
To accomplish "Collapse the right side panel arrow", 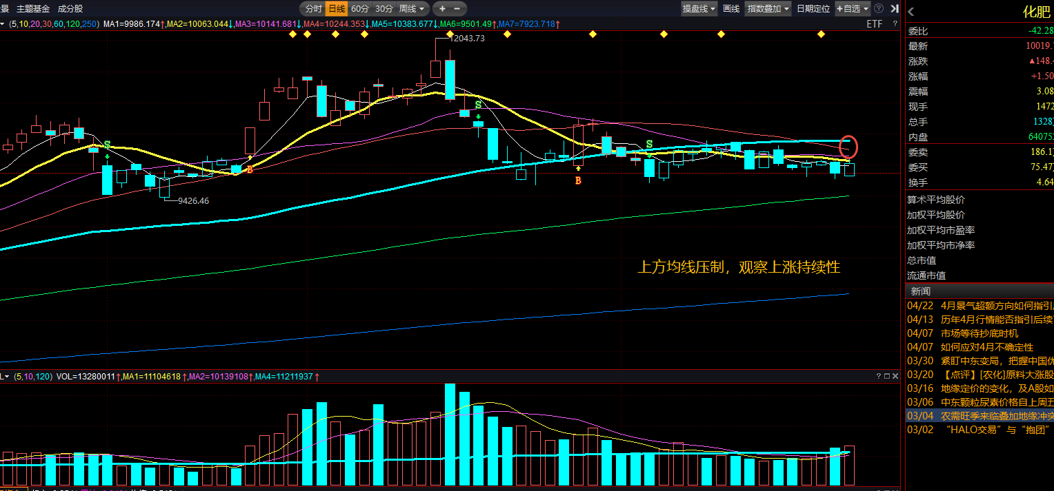I will point(894,9).
